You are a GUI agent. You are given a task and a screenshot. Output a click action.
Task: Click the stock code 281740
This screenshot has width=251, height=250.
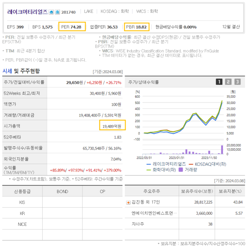point(69,12)
